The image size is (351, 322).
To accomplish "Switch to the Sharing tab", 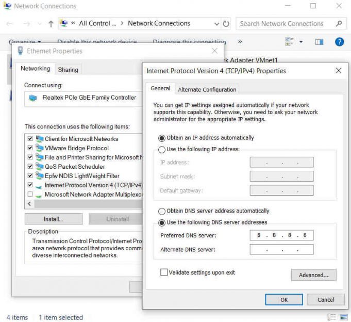I will tap(68, 70).
